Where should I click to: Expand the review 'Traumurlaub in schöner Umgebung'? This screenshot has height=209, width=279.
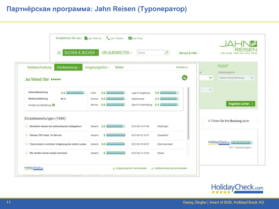click(27, 144)
